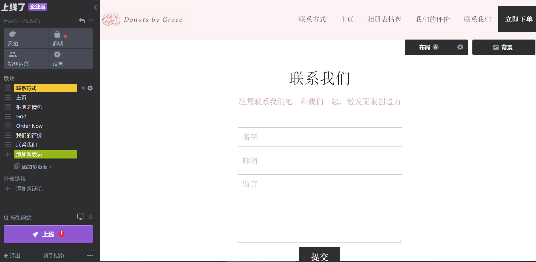Click the 名字 name input field
This screenshot has height=262, width=536.
[320, 137]
